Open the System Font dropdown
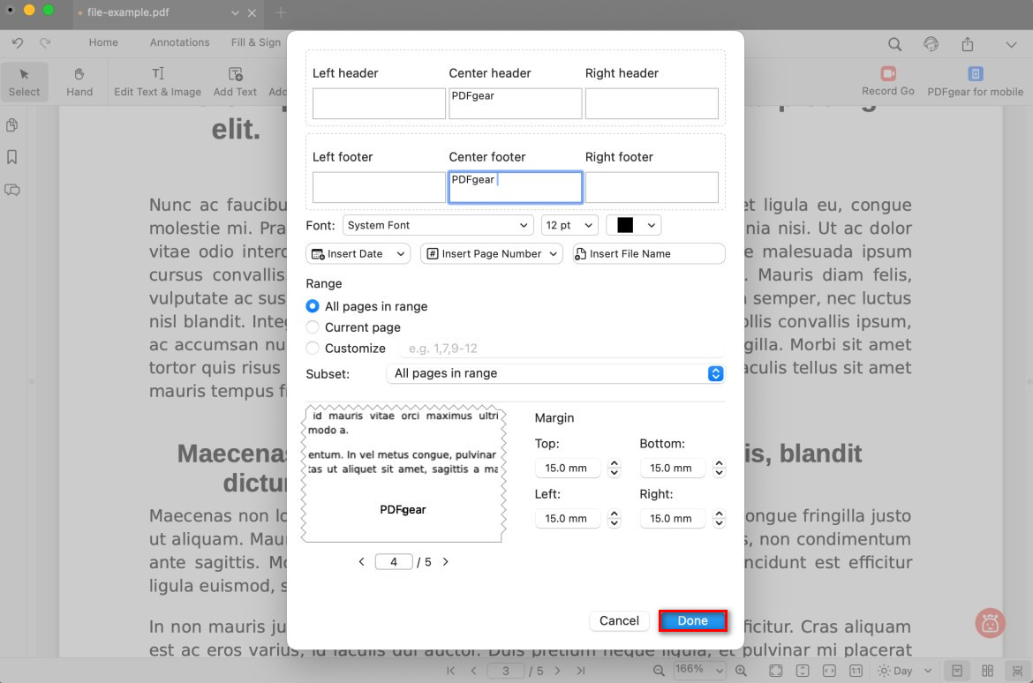This screenshot has width=1033, height=683. point(438,225)
